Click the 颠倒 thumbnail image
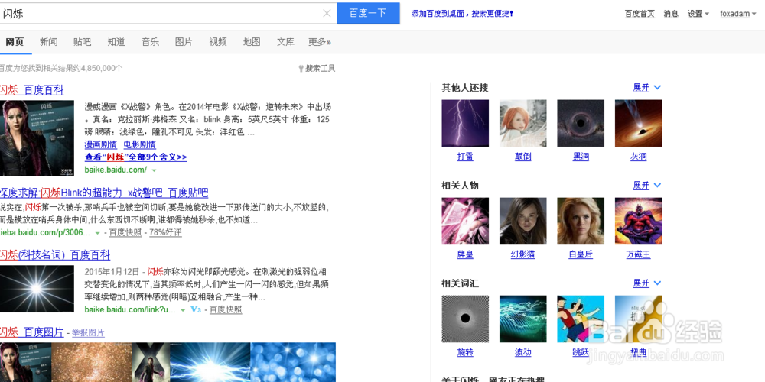 tap(523, 123)
